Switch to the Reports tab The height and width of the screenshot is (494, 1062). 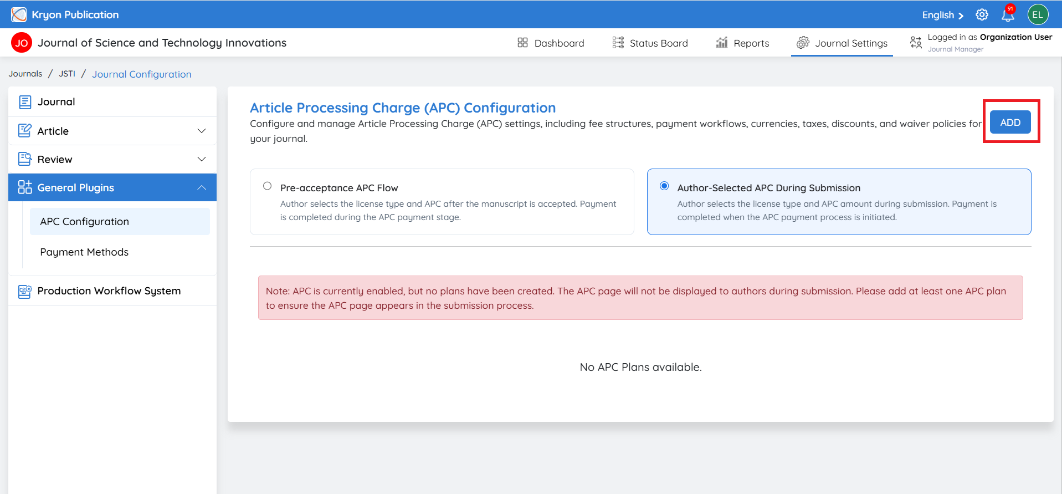742,43
